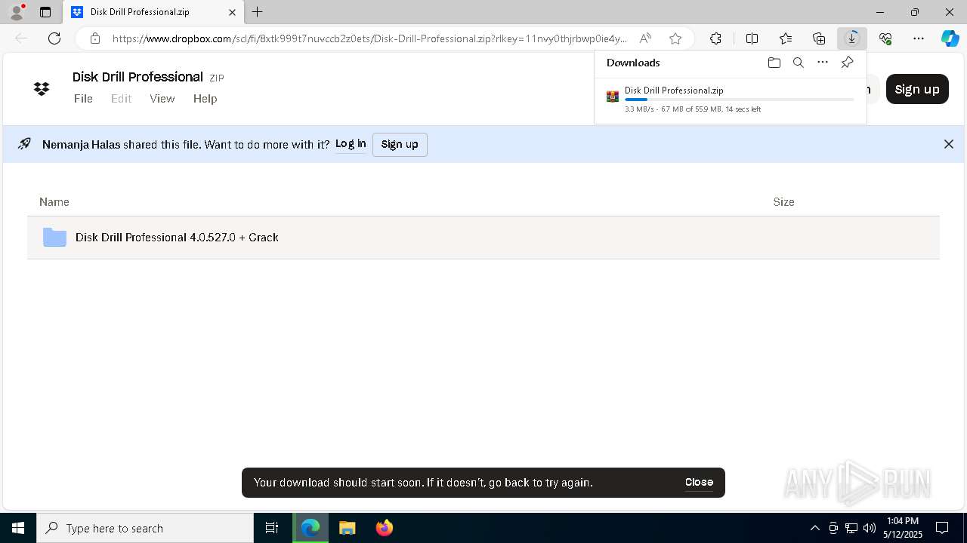
Task: Click the download progress bar
Action: tap(739, 100)
